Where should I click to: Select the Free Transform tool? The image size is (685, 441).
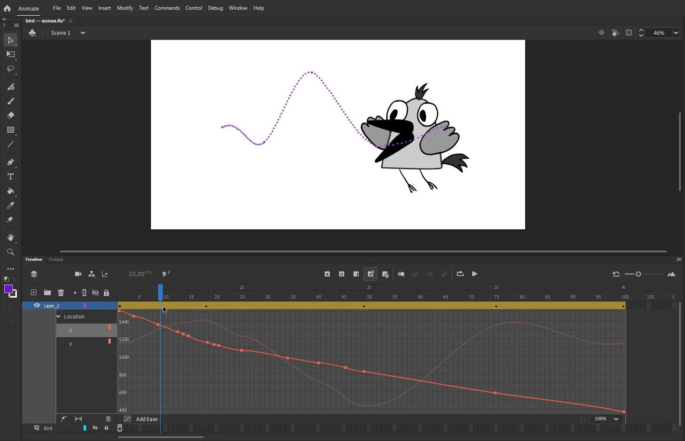pos(10,54)
